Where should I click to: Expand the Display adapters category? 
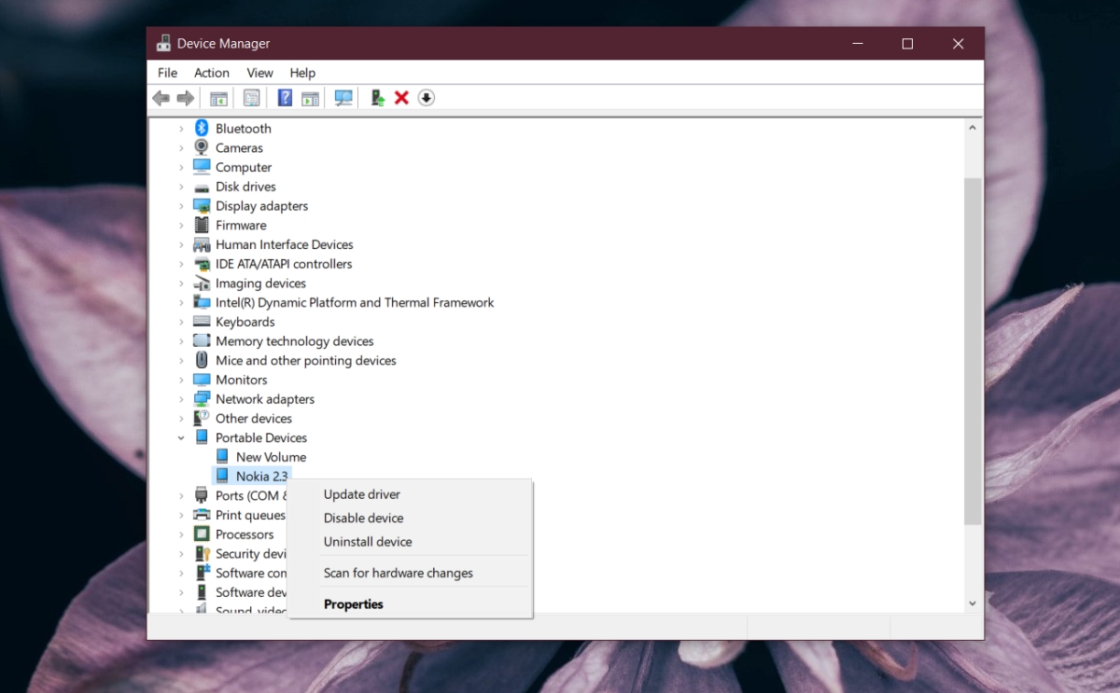pyautogui.click(x=182, y=205)
